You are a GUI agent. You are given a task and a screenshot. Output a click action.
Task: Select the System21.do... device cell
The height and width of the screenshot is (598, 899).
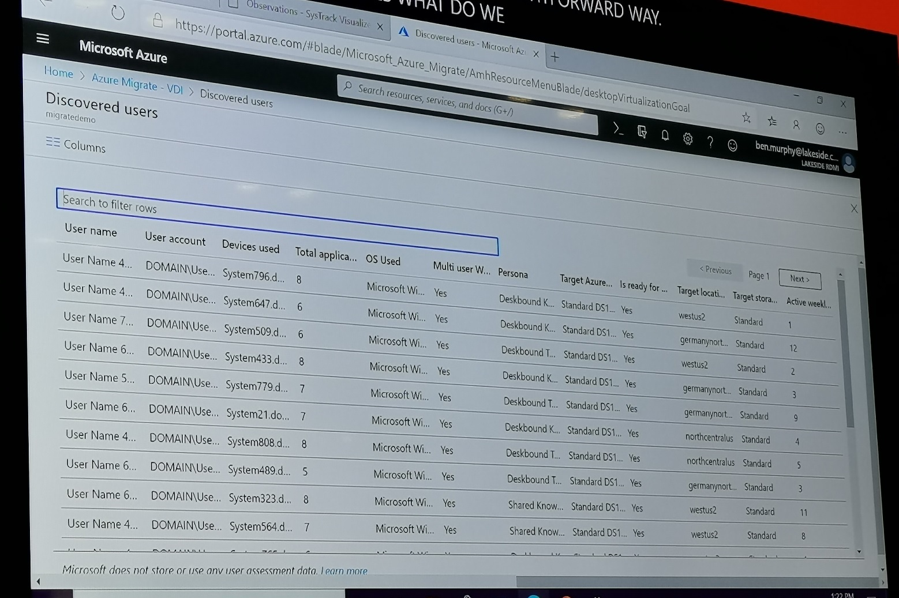[x=258, y=414]
